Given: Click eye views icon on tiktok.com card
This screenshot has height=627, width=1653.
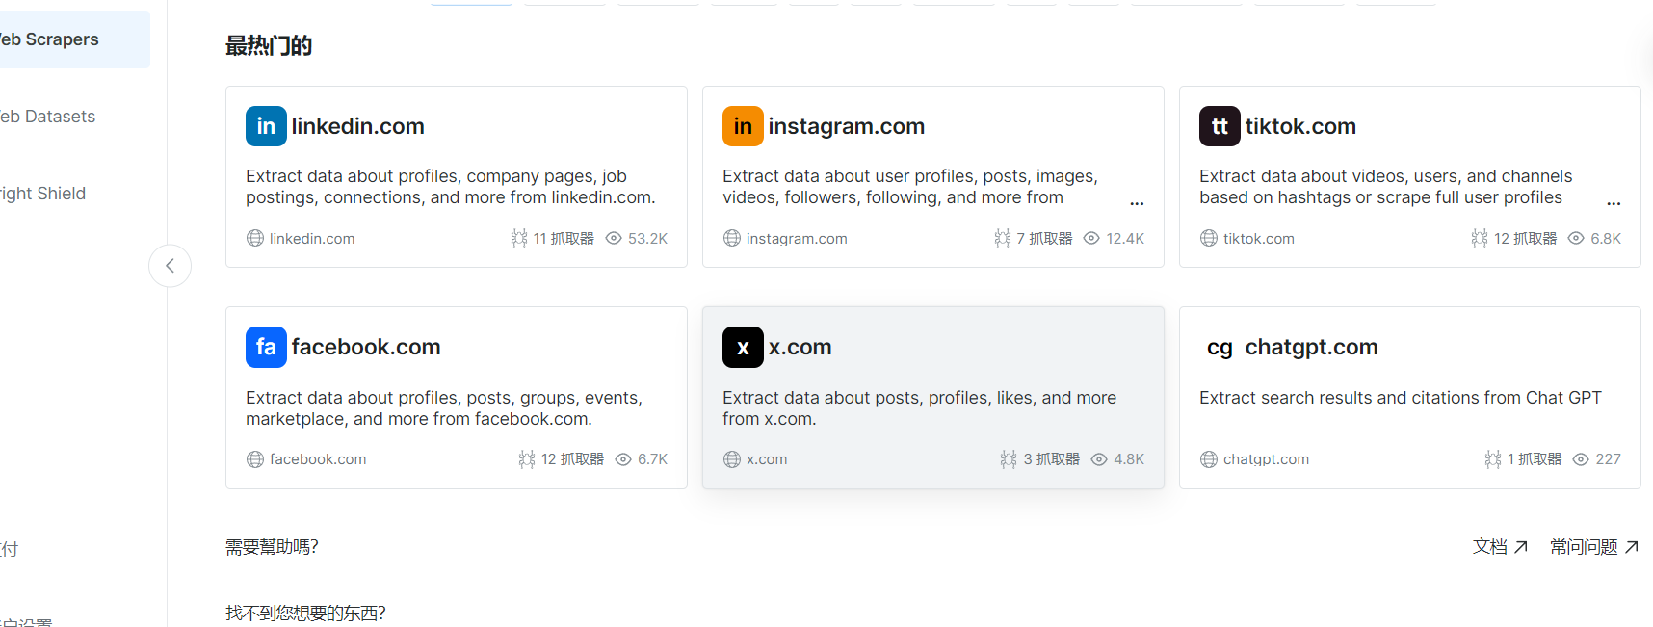Looking at the screenshot, I should [1576, 238].
